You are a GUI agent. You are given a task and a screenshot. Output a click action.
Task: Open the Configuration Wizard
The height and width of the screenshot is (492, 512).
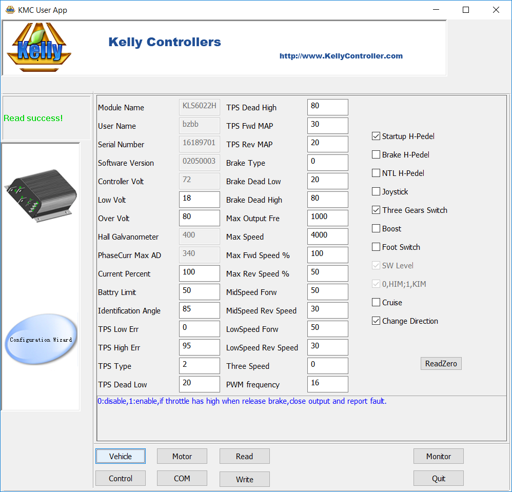41,339
